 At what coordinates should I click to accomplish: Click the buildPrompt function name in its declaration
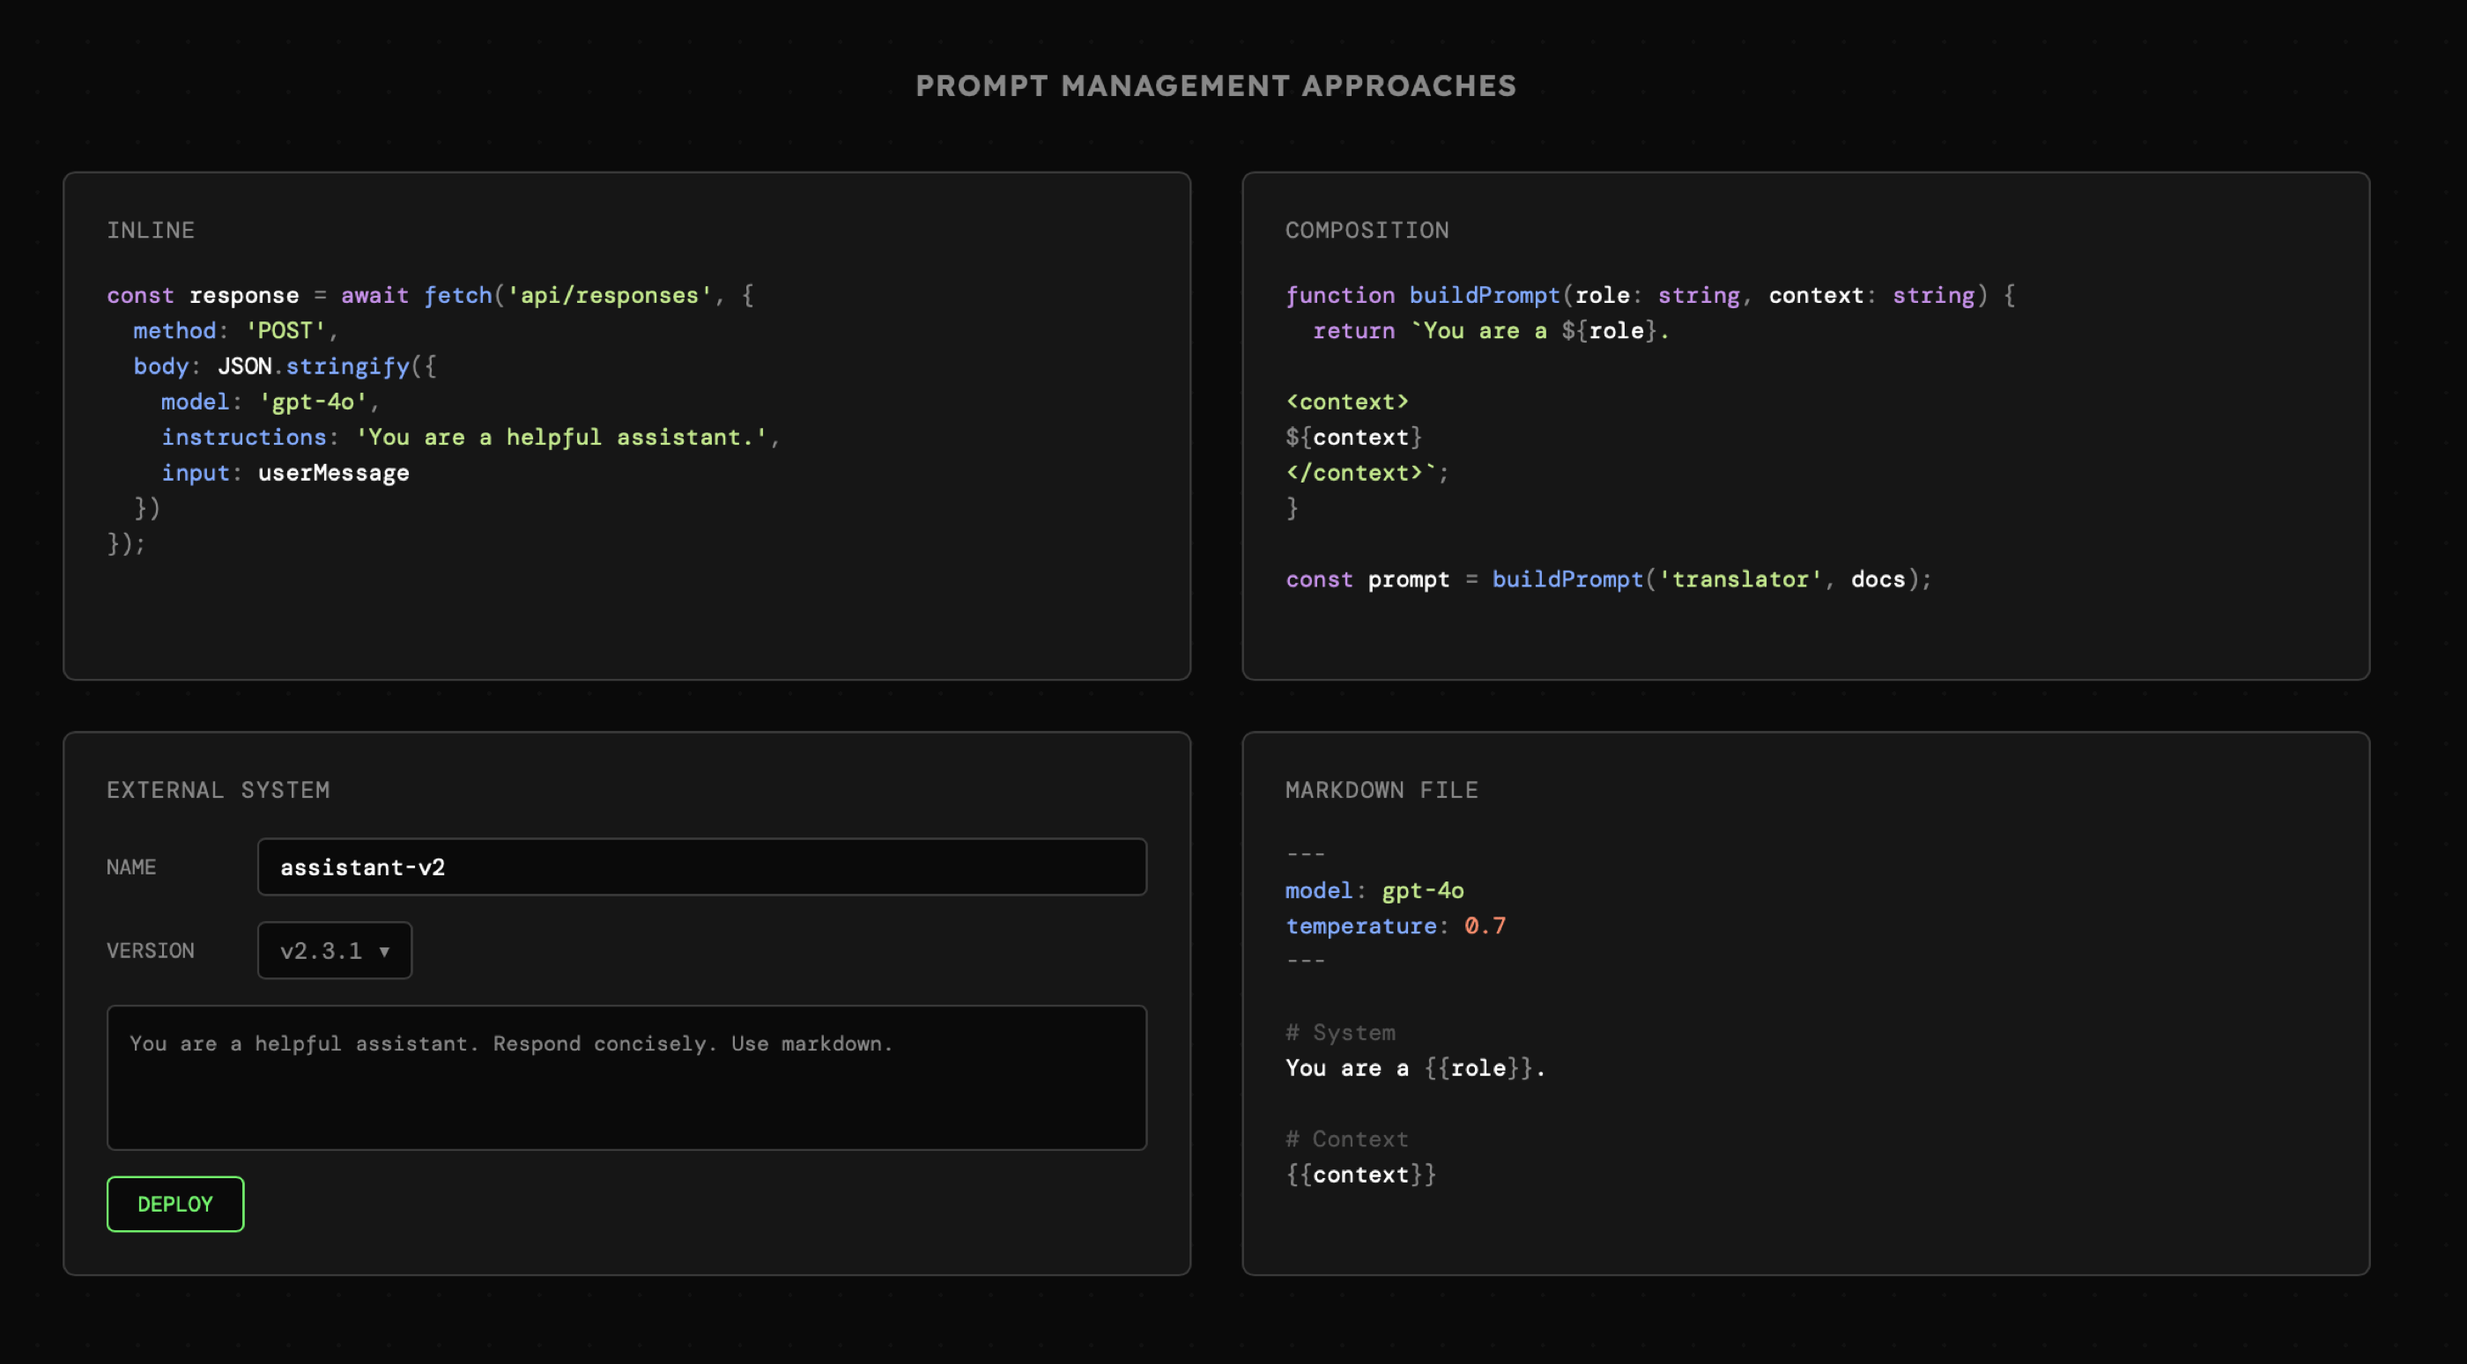click(1484, 296)
